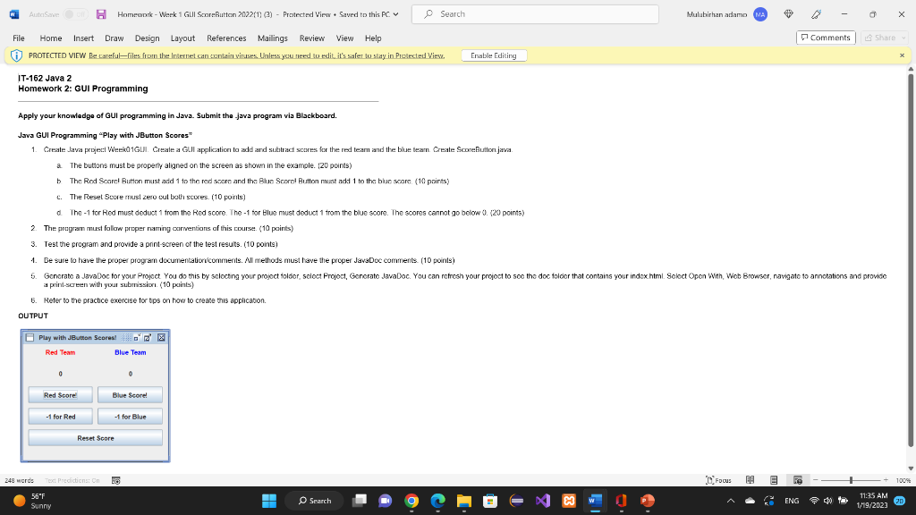Launch Eclipse from the taskbar
This screenshot has width=916, height=515.
coord(517,501)
